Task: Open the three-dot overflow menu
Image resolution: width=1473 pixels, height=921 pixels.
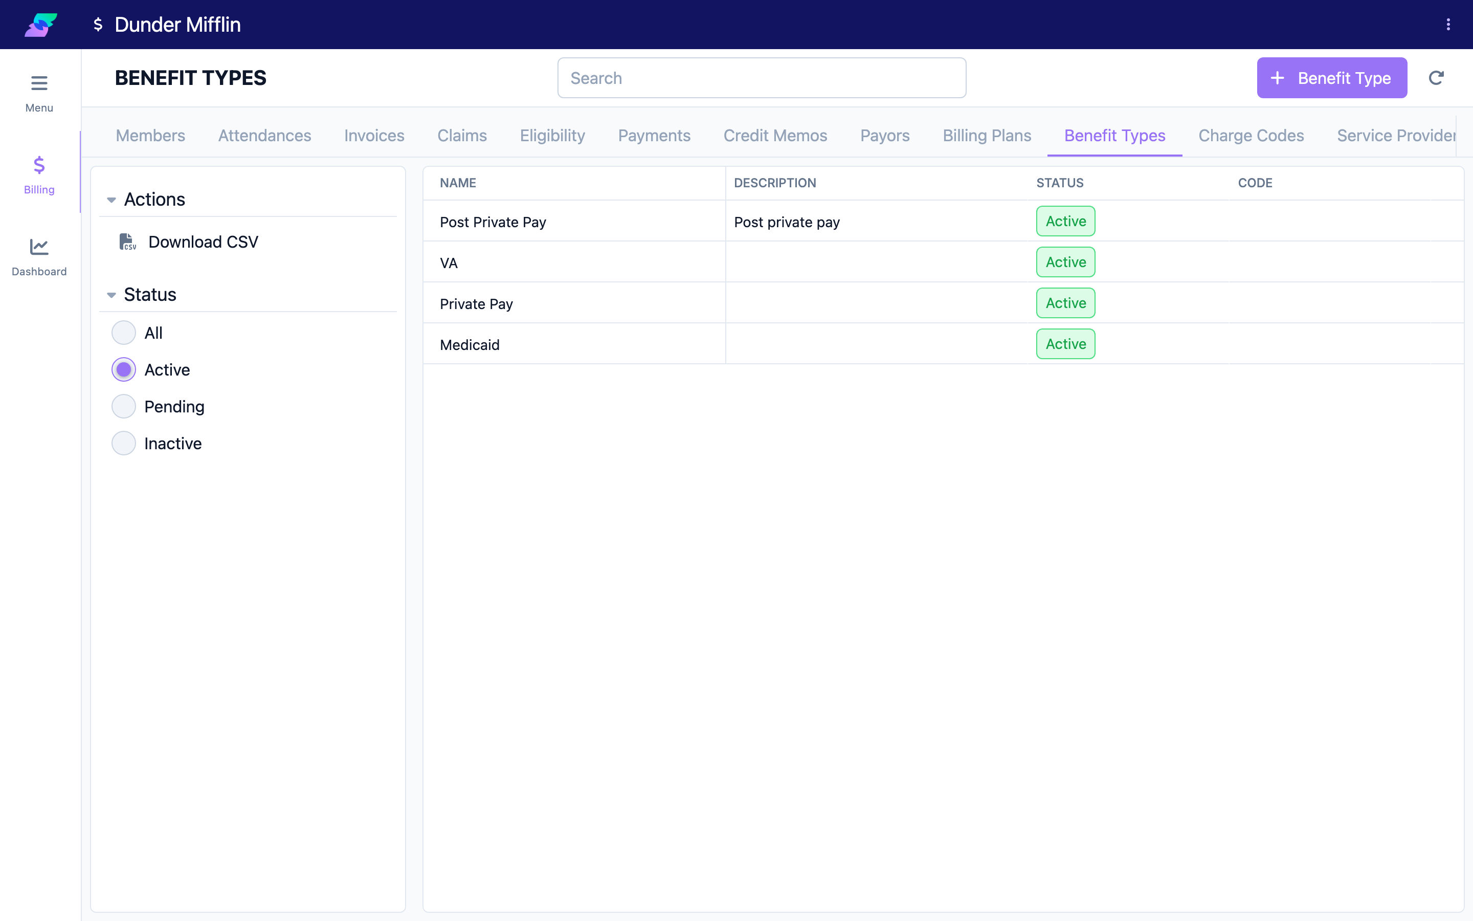Action: point(1448,25)
